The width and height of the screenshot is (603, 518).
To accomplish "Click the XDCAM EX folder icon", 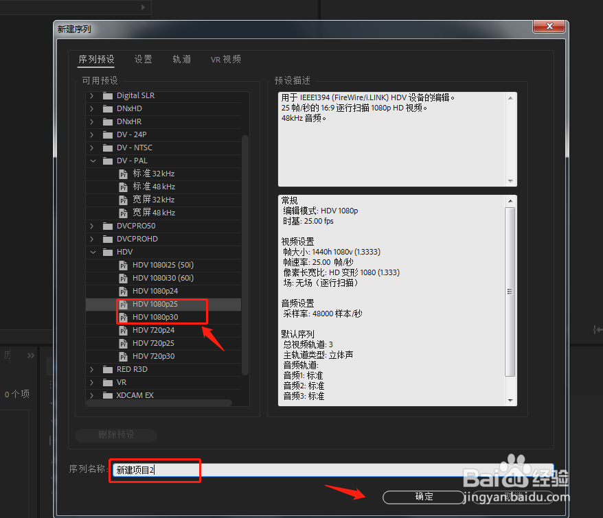I will 107,395.
